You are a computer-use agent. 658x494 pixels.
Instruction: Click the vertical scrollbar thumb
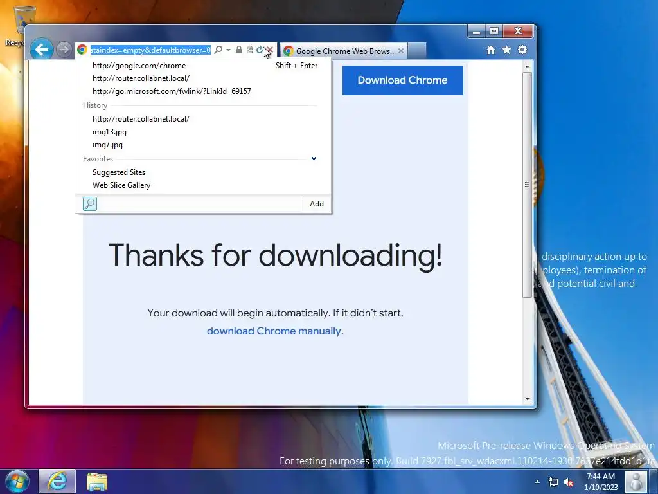[528, 185]
